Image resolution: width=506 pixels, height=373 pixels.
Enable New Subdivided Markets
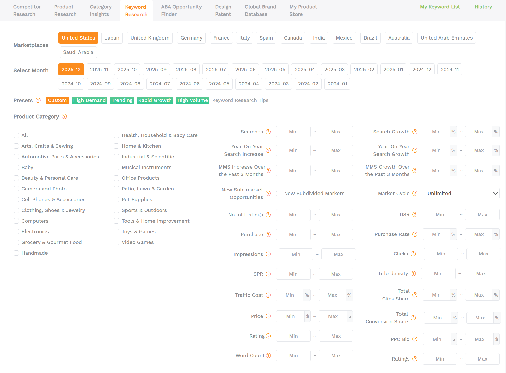click(x=279, y=194)
